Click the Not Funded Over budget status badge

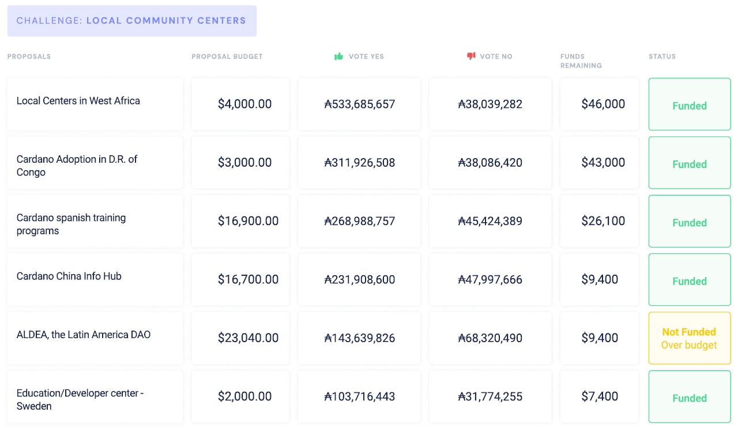pyautogui.click(x=689, y=338)
